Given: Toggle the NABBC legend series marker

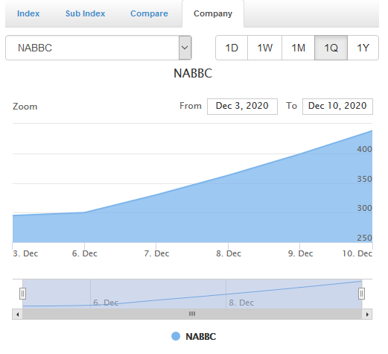Looking at the screenshot, I should tap(176, 336).
